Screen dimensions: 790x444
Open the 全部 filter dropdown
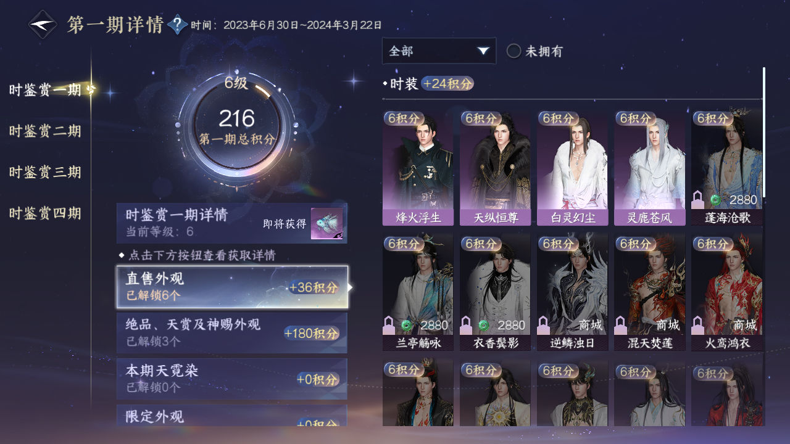(439, 51)
